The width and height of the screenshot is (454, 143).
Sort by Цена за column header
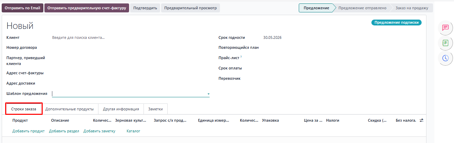[x=313, y=120]
